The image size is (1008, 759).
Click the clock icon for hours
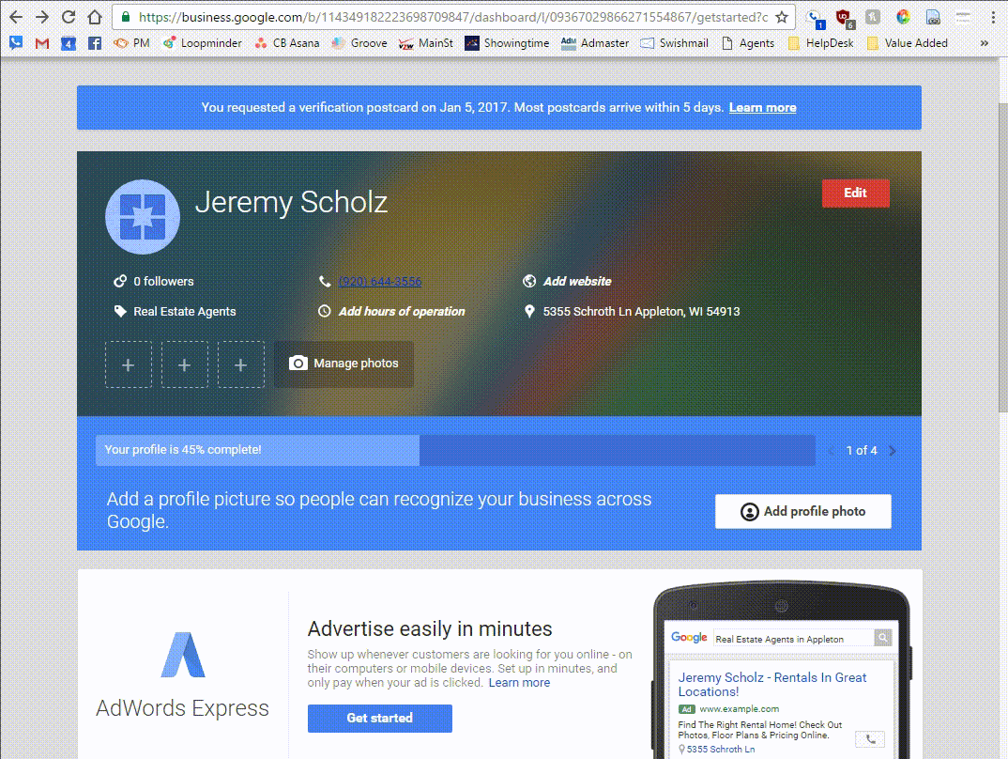tap(325, 311)
